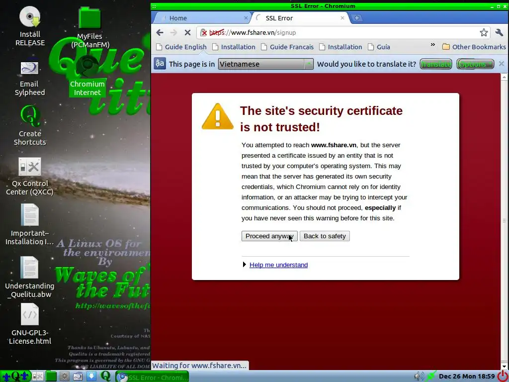Open the Important-Installation document icon
Screen dimensions: 509x382
pyautogui.click(x=29, y=225)
